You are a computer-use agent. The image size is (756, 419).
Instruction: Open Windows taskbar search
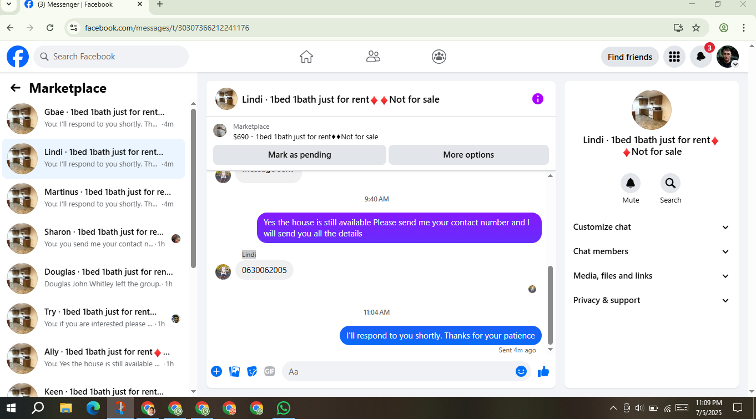[x=38, y=408]
